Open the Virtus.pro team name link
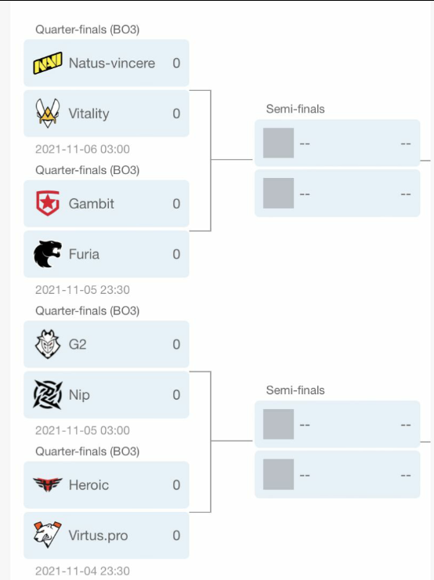This screenshot has height=580, width=434. tap(99, 535)
